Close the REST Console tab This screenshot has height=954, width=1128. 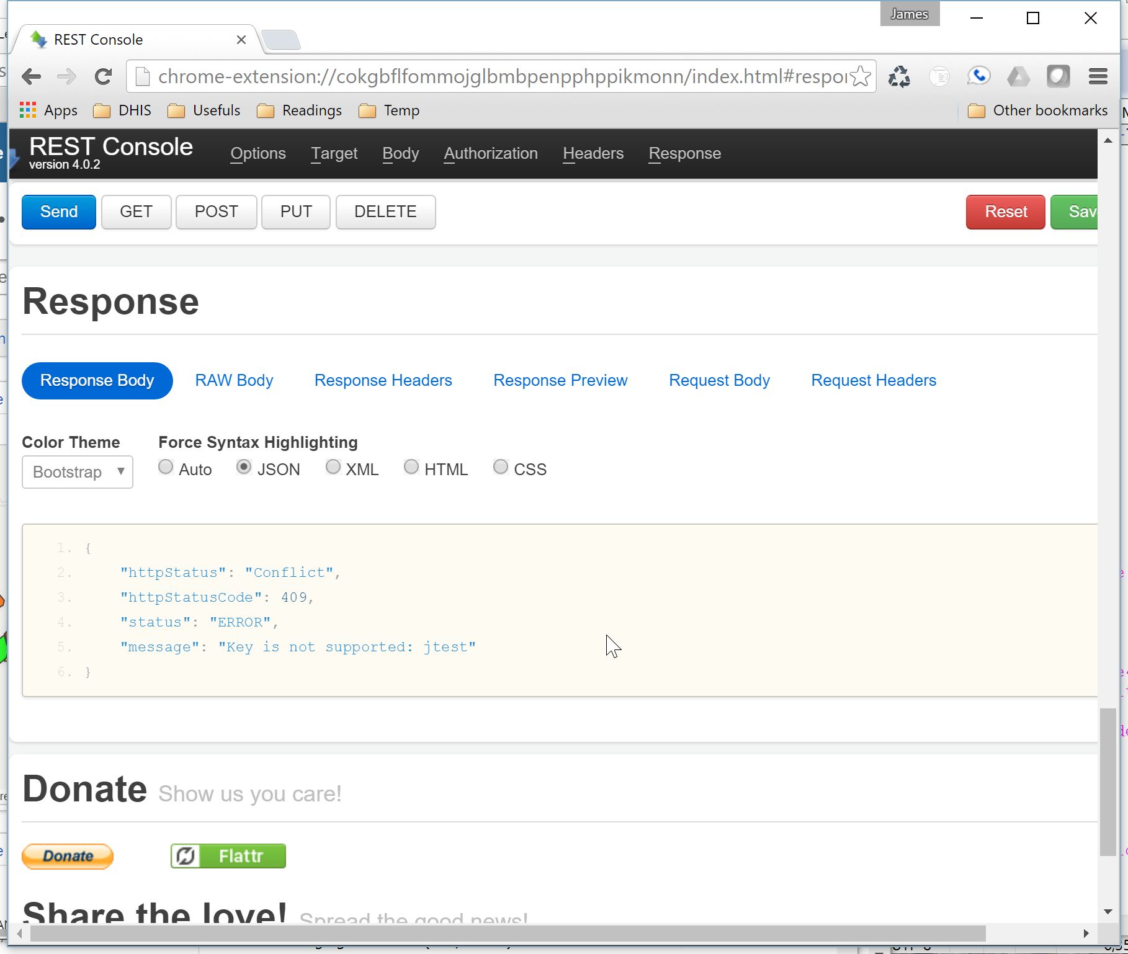[x=241, y=40]
